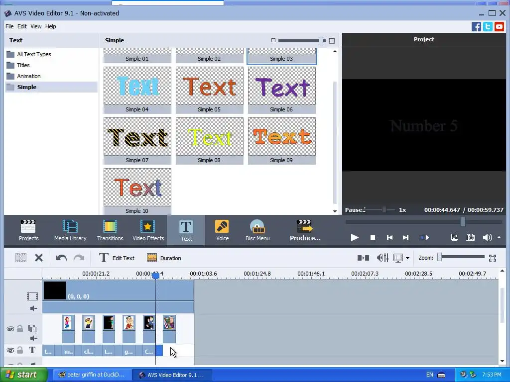510x382 pixels.
Task: Select Simple 05 text preset
Action: pos(210,90)
